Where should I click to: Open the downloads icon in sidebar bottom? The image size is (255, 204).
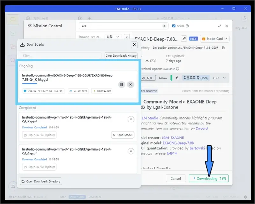click(13, 186)
